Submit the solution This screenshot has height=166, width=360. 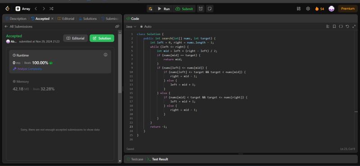[x=184, y=9]
